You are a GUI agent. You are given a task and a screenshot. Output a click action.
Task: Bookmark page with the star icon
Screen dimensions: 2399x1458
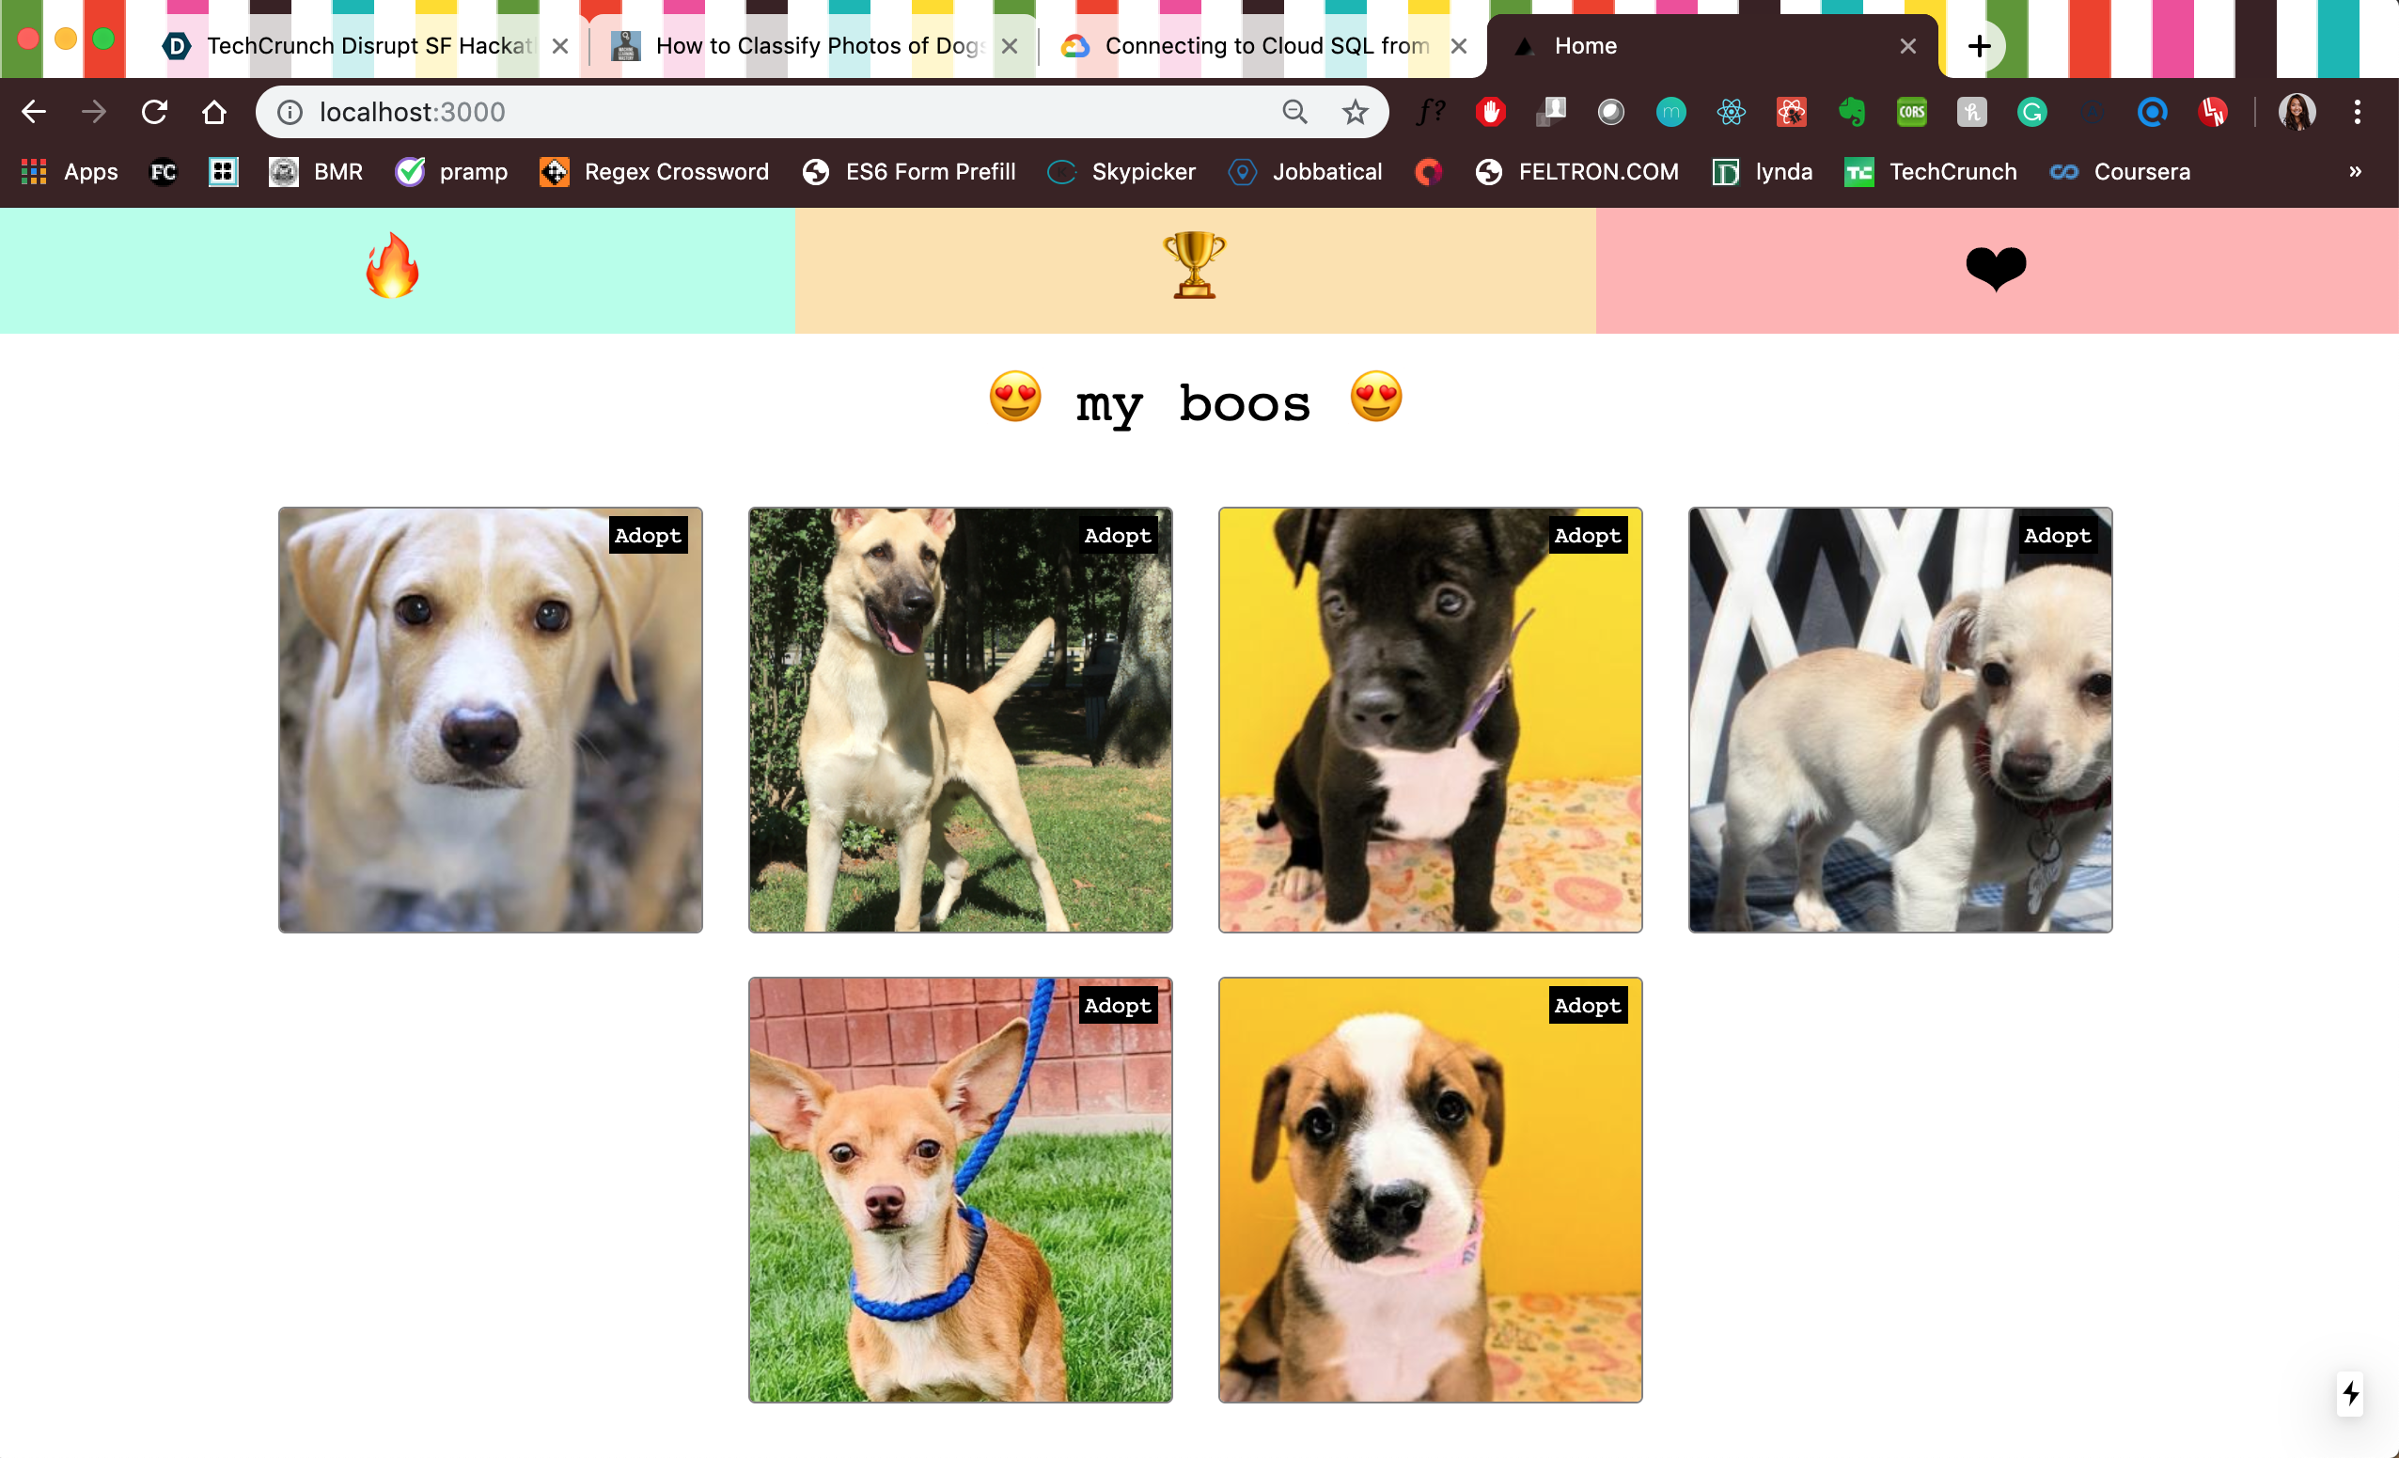(1355, 113)
